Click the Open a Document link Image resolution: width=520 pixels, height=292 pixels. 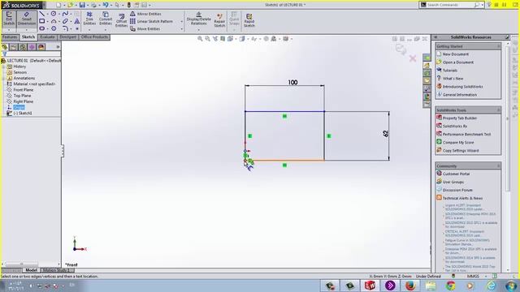click(458, 62)
